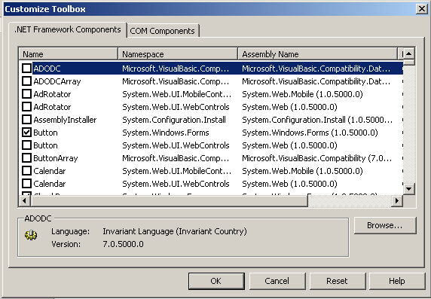
Task: Click the horizontal scrollbar thumb
Action: pos(169,201)
